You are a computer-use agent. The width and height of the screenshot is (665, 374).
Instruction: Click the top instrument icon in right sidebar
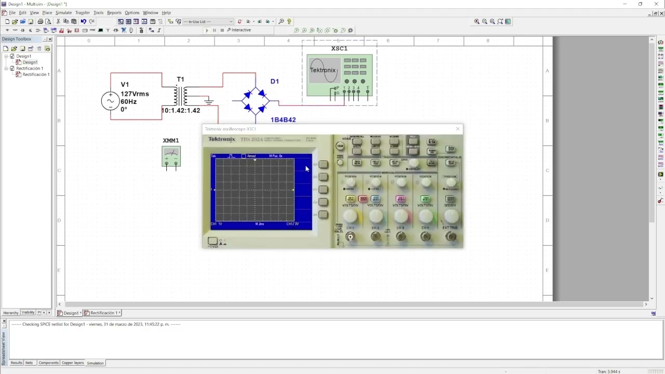tap(661, 41)
